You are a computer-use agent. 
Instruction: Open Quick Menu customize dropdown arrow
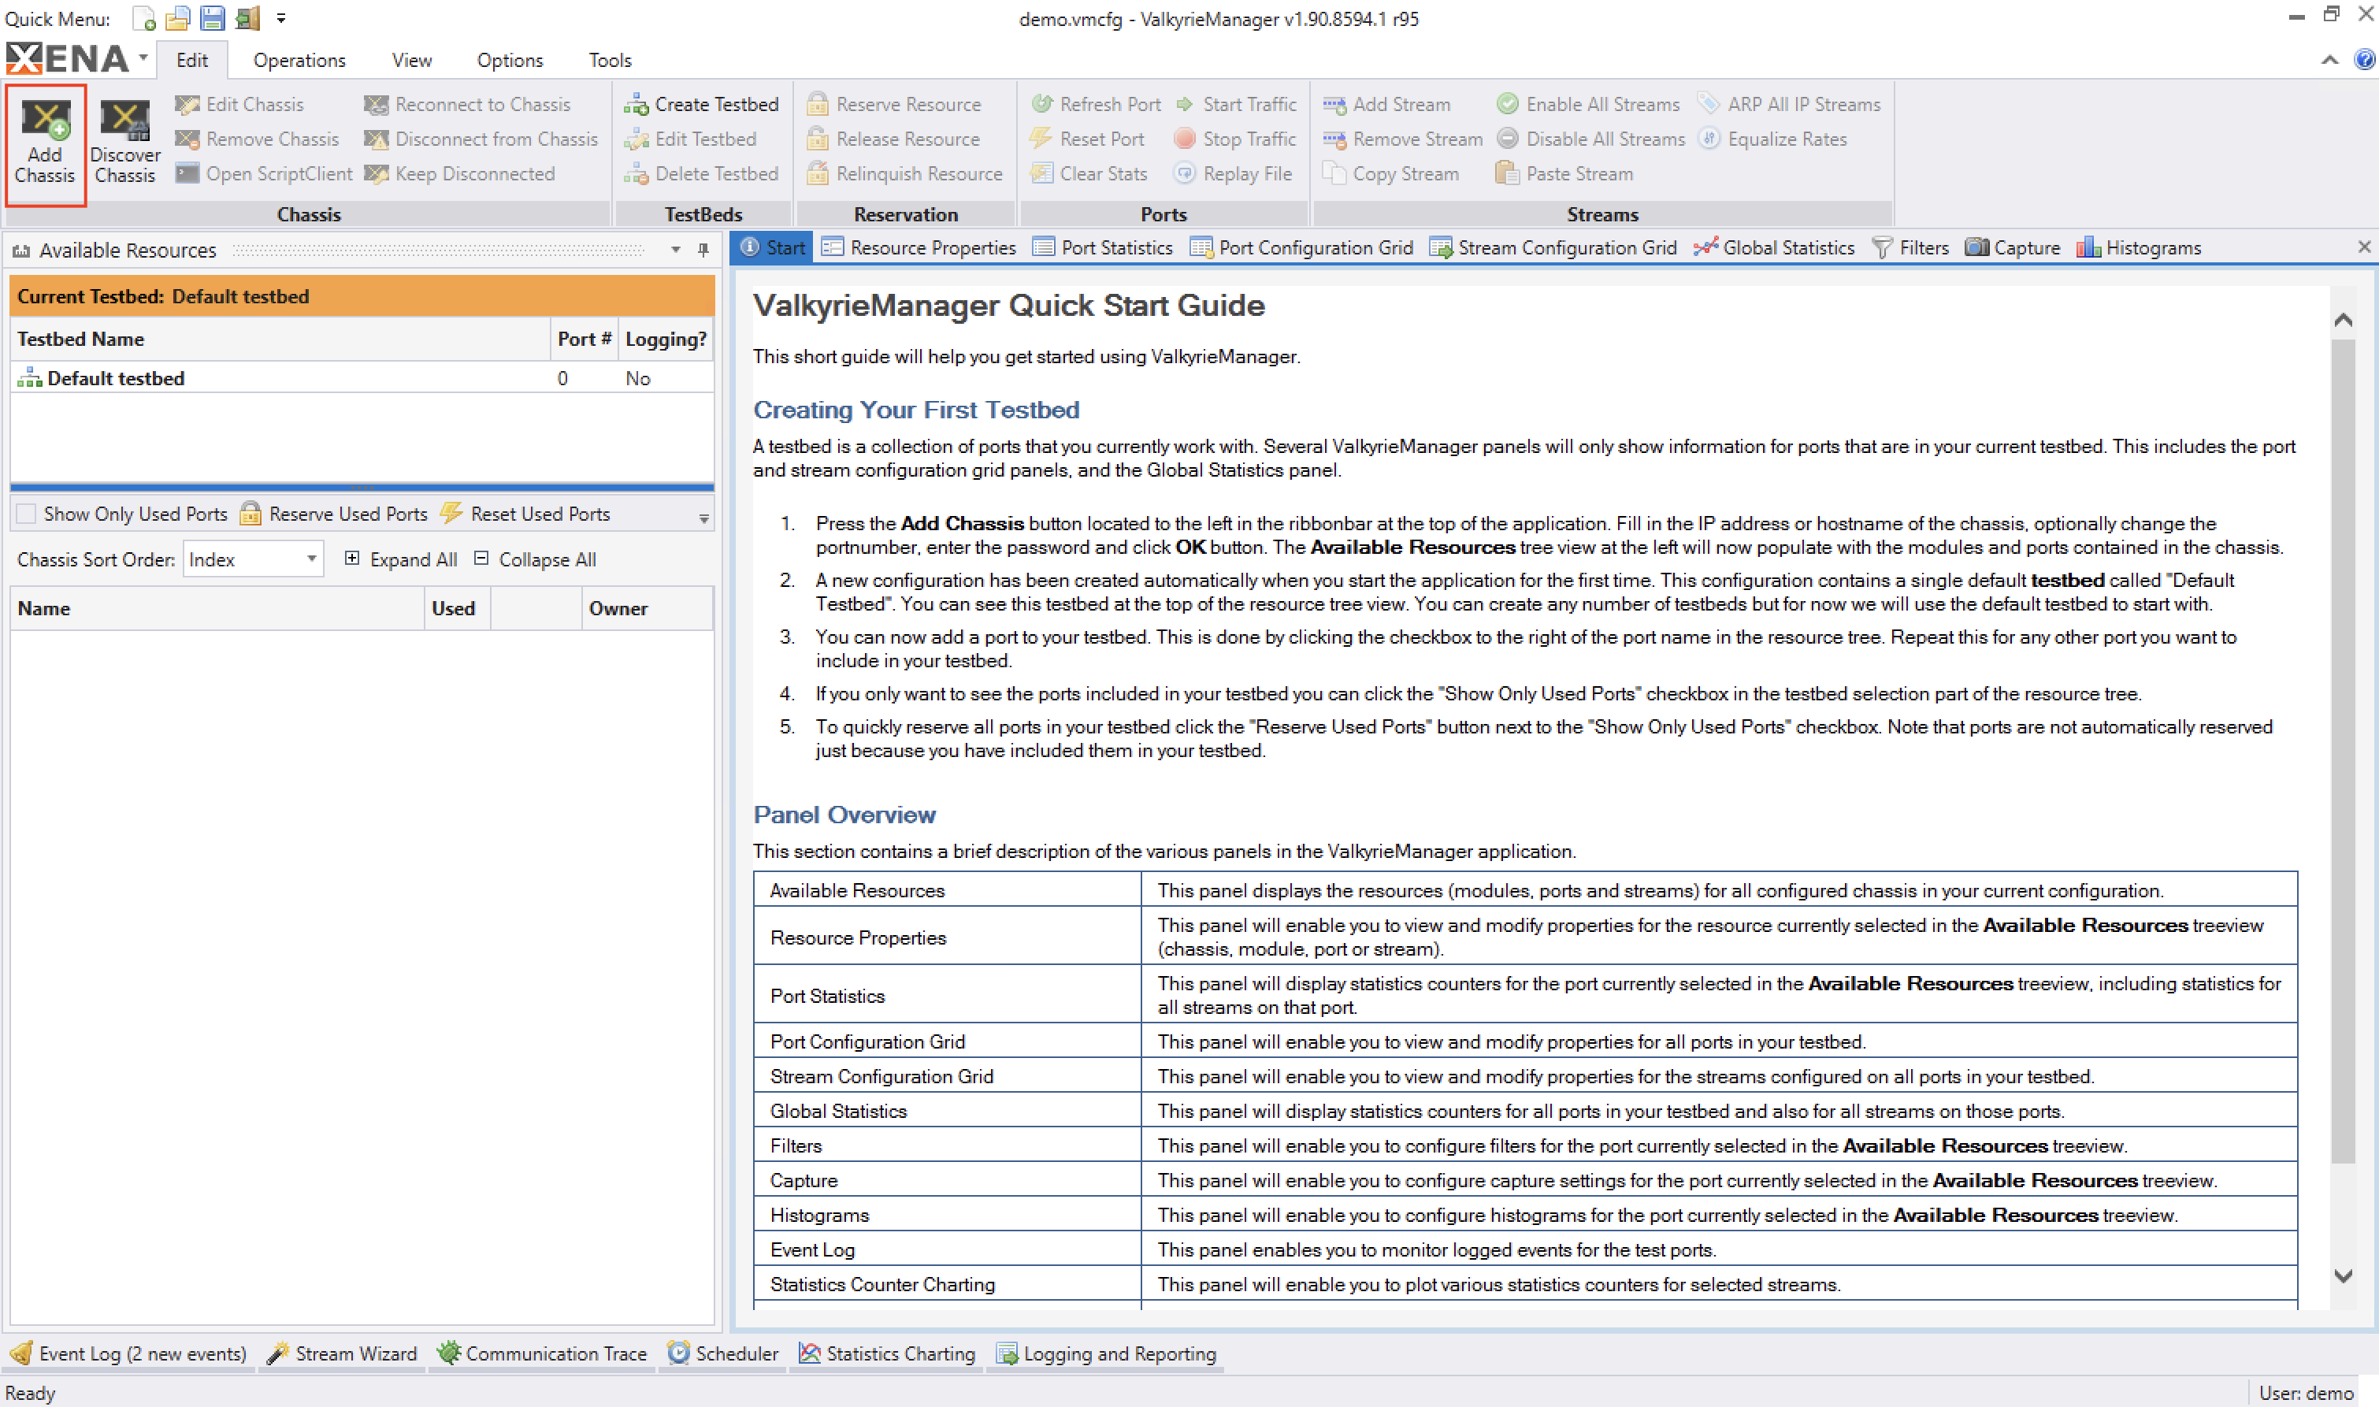[280, 18]
